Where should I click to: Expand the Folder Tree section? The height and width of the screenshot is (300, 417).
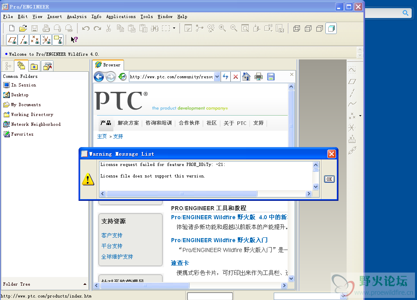click(85, 284)
